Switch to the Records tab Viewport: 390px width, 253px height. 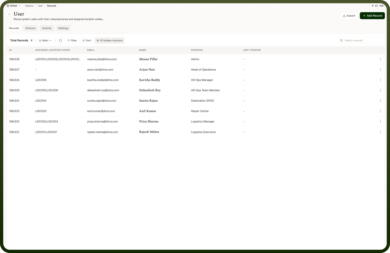tap(14, 28)
